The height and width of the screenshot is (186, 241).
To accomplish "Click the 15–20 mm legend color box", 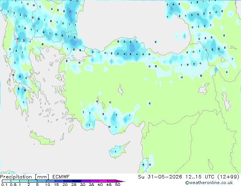I will [59, 181].
